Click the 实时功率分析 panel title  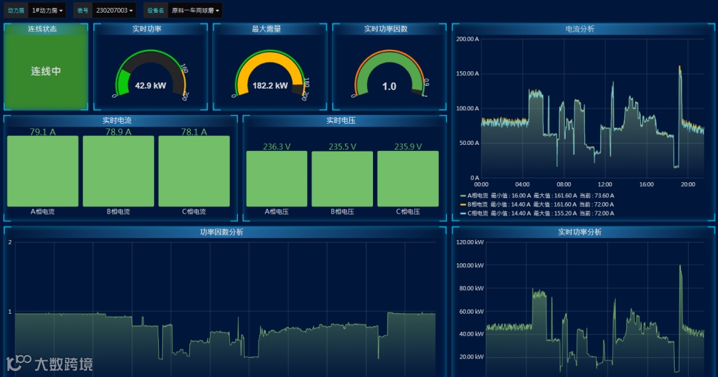click(x=580, y=232)
